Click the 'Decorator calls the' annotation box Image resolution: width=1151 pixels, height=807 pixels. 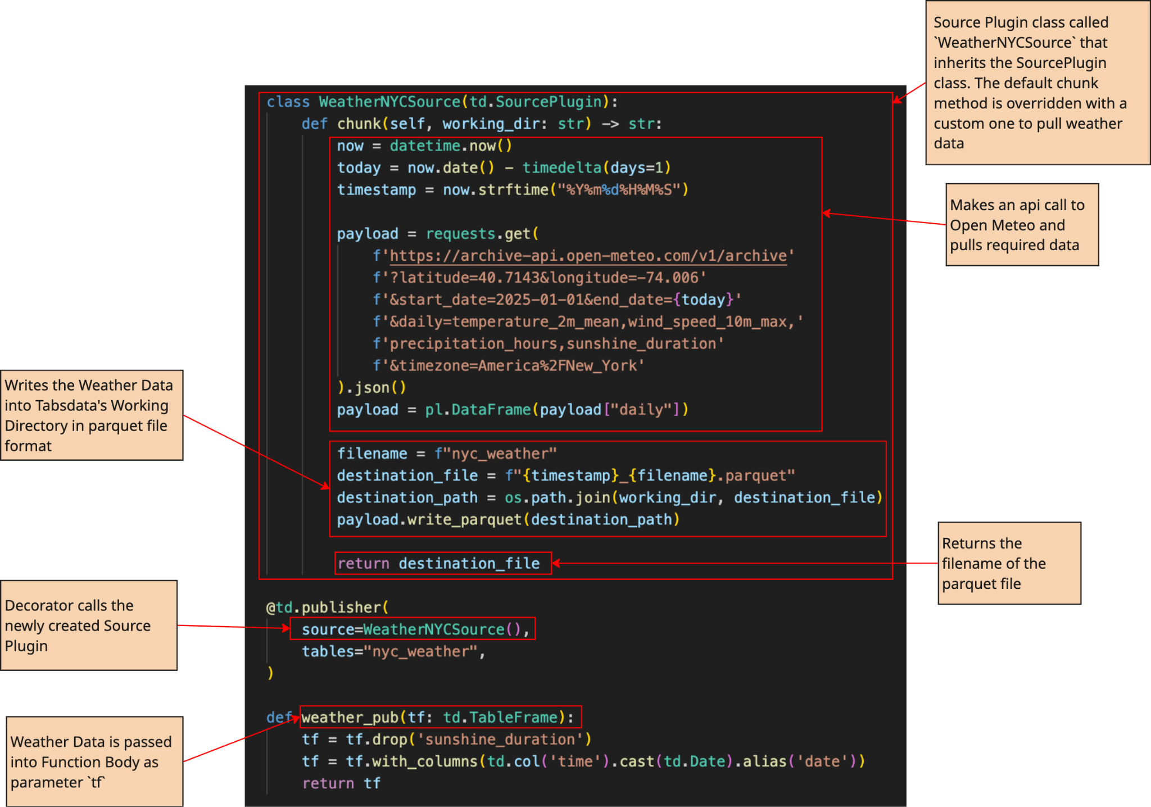coord(89,625)
